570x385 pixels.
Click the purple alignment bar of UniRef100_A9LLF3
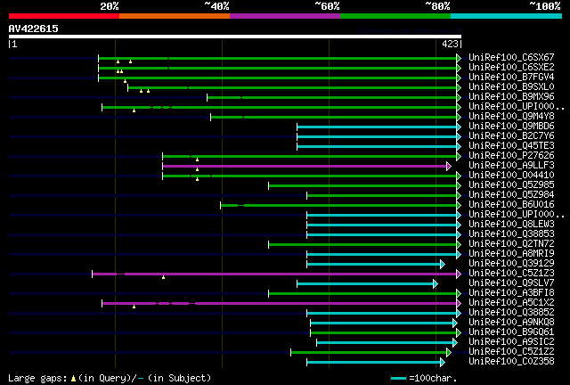coord(305,167)
